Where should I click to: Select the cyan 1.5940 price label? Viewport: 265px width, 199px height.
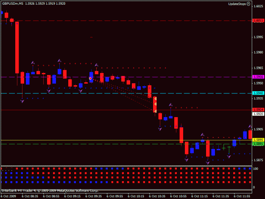[258, 93]
